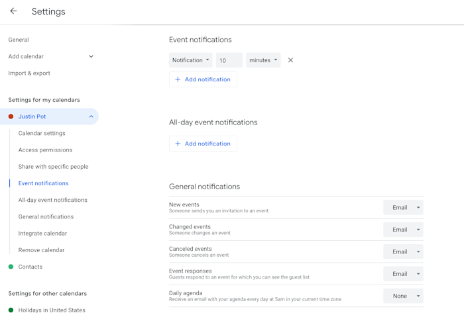The width and height of the screenshot is (464, 313).
Task: Change New events notification dropdown
Action: tap(403, 208)
